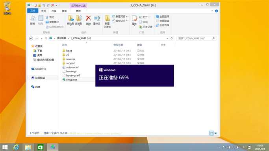Viewport: 269px width, 151px height.
Task: Click Invert selection (反向选择) in ribbon
Action: point(163,25)
